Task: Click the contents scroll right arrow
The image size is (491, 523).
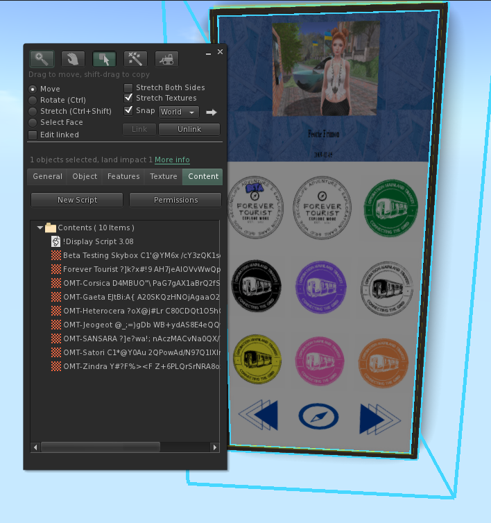Action: pyautogui.click(x=215, y=447)
